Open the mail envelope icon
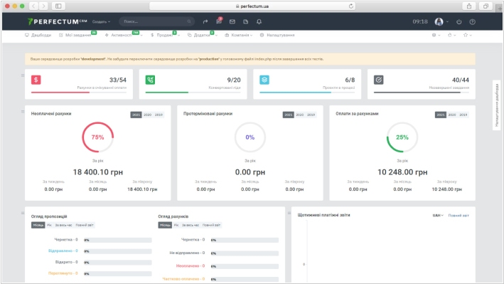 pos(232,21)
